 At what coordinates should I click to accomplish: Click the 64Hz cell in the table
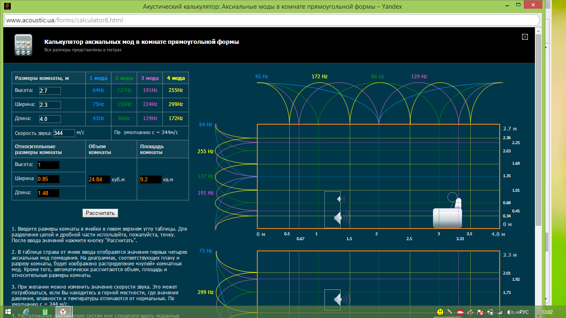(x=98, y=90)
